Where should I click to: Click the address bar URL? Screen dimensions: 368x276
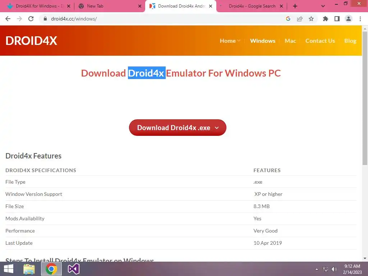point(74,19)
